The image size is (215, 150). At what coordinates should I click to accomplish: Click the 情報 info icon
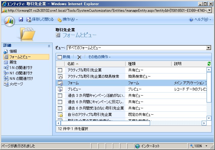coord(6,51)
